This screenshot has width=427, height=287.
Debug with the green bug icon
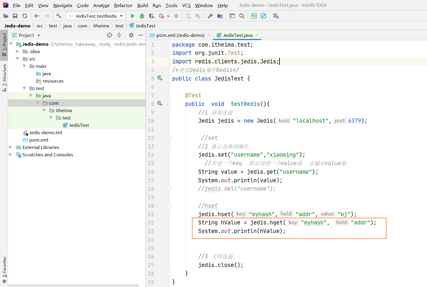142,16
